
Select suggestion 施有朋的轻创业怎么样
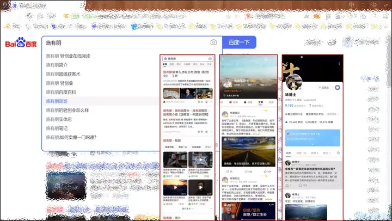(68, 110)
